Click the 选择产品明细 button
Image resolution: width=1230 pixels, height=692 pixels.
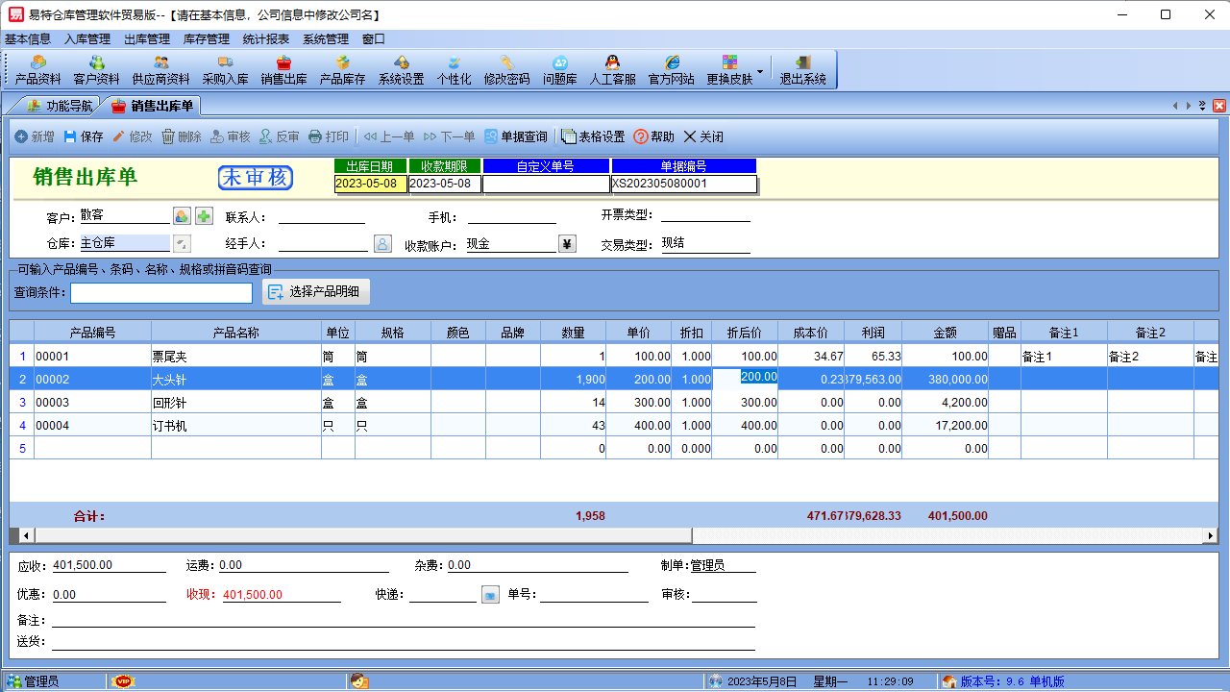(x=315, y=292)
